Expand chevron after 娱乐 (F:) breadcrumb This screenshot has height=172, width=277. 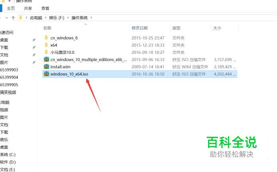[68, 18]
